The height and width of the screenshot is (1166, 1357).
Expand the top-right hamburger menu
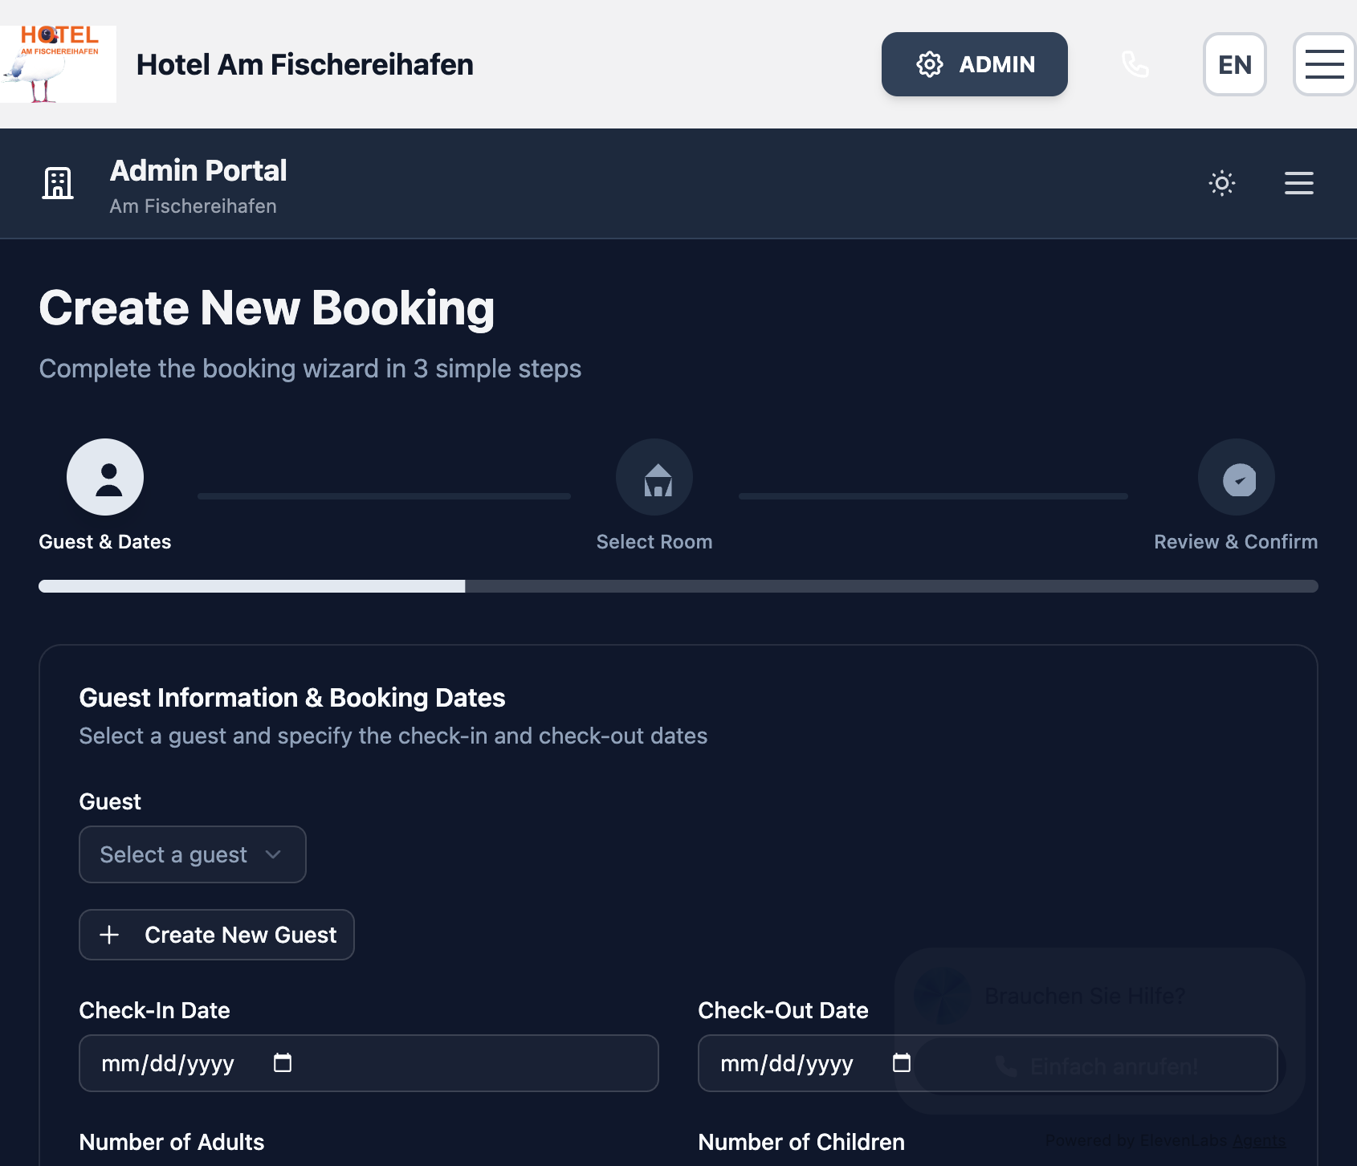click(1323, 64)
